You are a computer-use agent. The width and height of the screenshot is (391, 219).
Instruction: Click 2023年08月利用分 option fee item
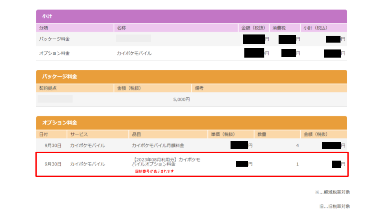click(166, 162)
